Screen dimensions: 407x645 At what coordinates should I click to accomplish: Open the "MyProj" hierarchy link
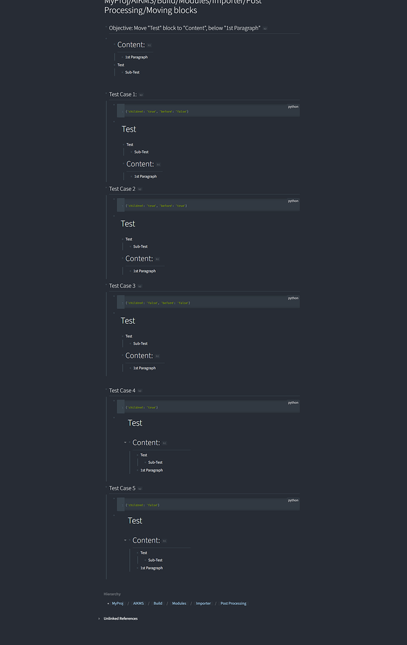pos(117,603)
